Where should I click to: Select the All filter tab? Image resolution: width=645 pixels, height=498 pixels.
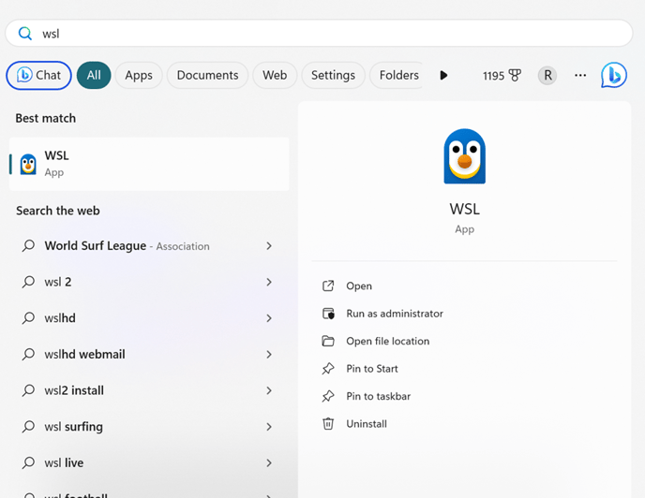94,75
